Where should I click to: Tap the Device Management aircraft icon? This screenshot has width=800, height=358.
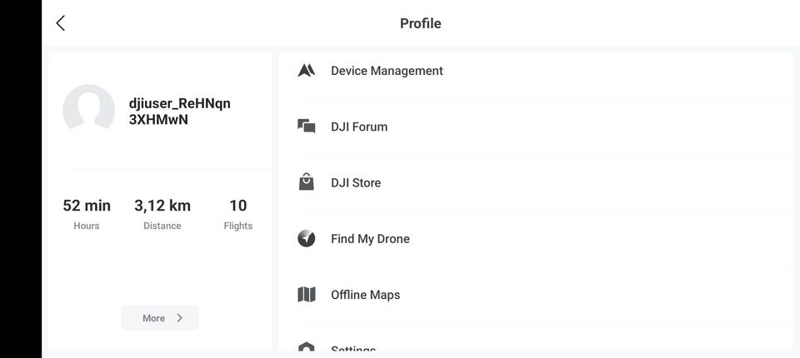click(306, 71)
